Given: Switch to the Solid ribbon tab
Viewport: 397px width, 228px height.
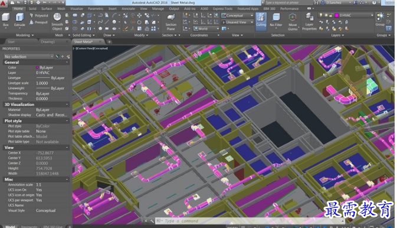Looking at the screenshot, I should (32, 9).
